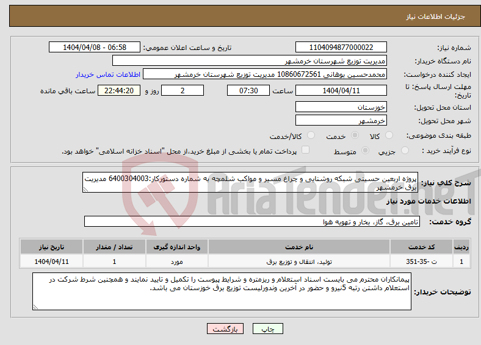The height and width of the screenshot is (345, 481).
Task: Click the remaining days field showing 2
Action: pyautogui.click(x=183, y=90)
